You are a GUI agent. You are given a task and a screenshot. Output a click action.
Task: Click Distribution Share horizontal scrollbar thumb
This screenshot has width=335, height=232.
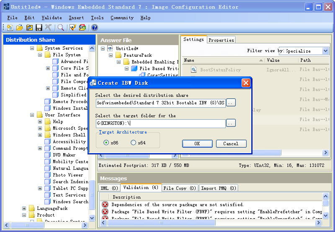[27, 225]
